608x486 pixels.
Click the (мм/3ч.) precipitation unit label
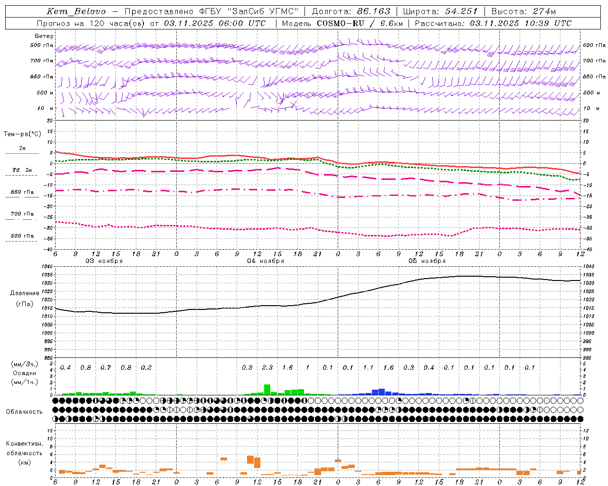point(25,364)
